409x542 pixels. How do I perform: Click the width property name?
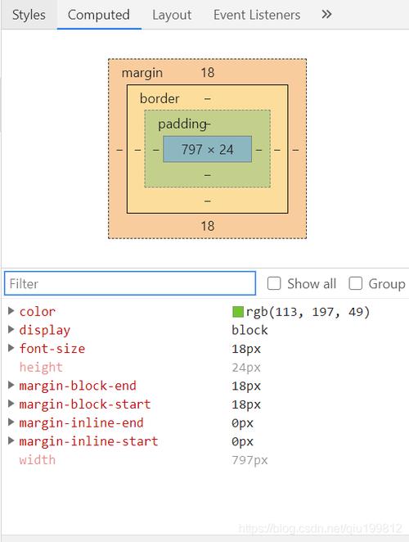pos(38,460)
